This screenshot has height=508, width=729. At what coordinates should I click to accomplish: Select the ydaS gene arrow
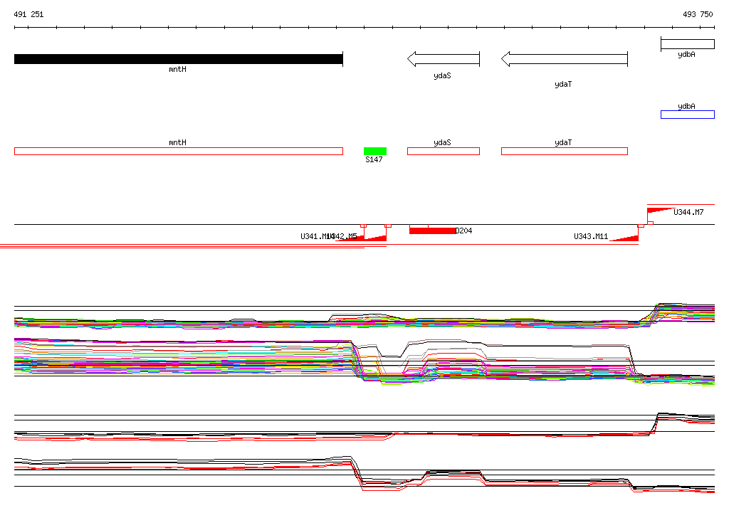[444, 59]
